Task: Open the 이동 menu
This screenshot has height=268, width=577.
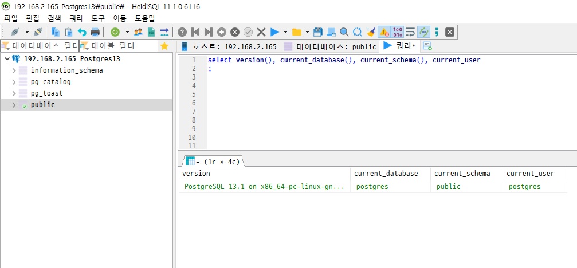Action: pyautogui.click(x=120, y=18)
